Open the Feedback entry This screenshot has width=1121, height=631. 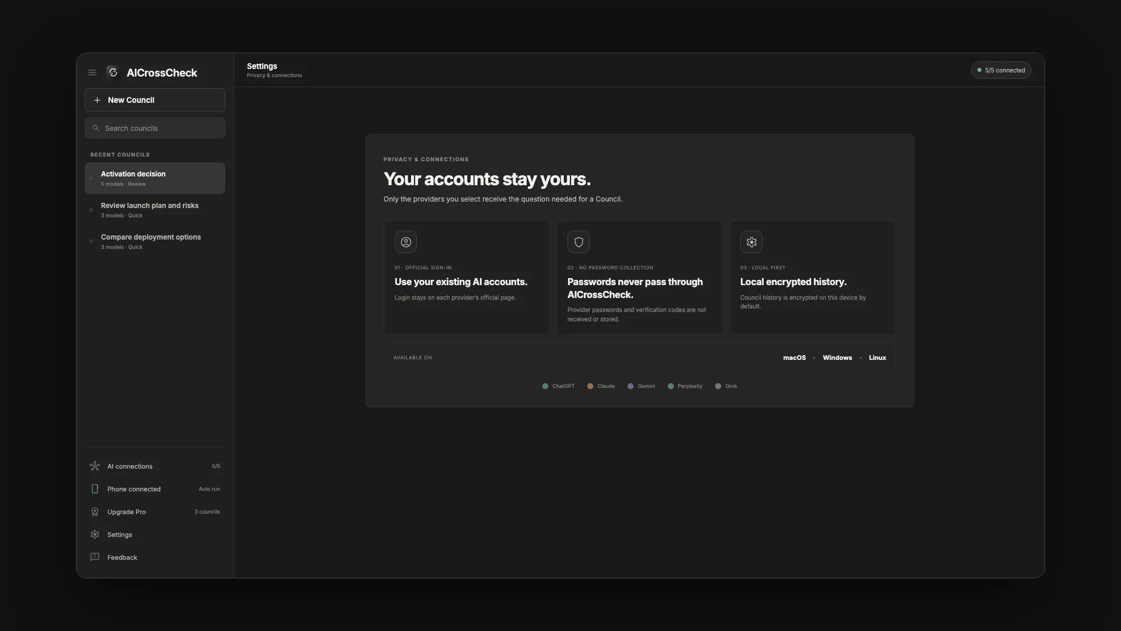[155, 557]
